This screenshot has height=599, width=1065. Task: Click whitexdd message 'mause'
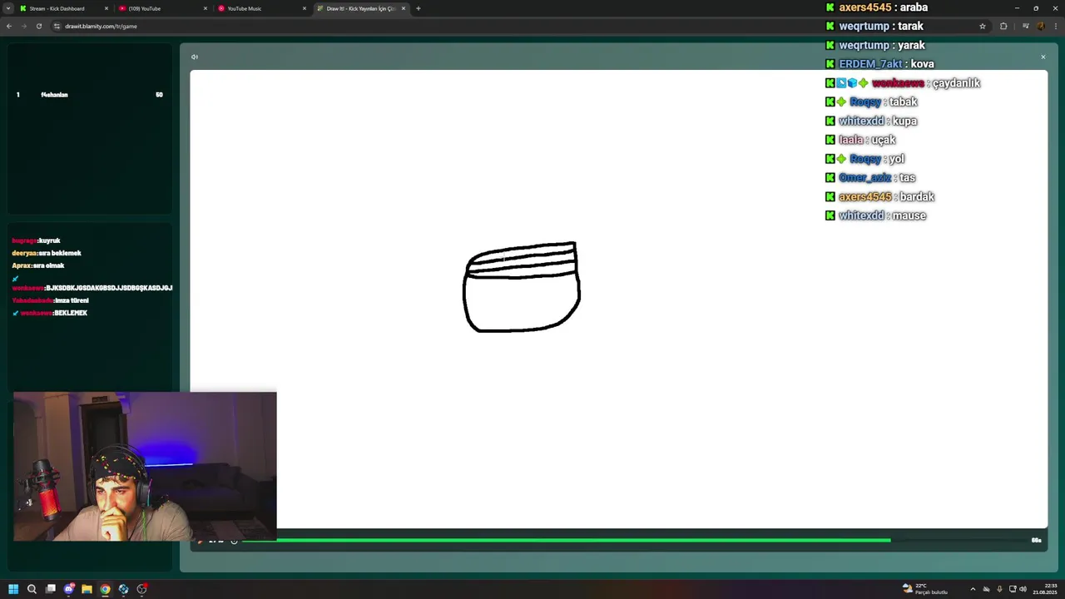tap(909, 215)
